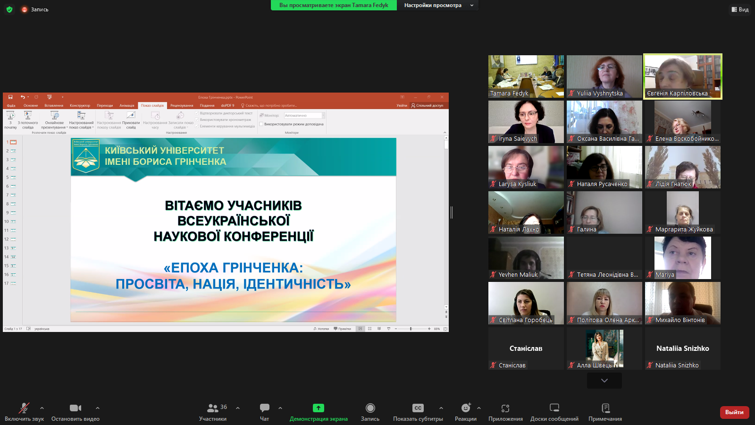This screenshot has height=425, width=755.
Task: Stop the camera video
Action: point(75,408)
